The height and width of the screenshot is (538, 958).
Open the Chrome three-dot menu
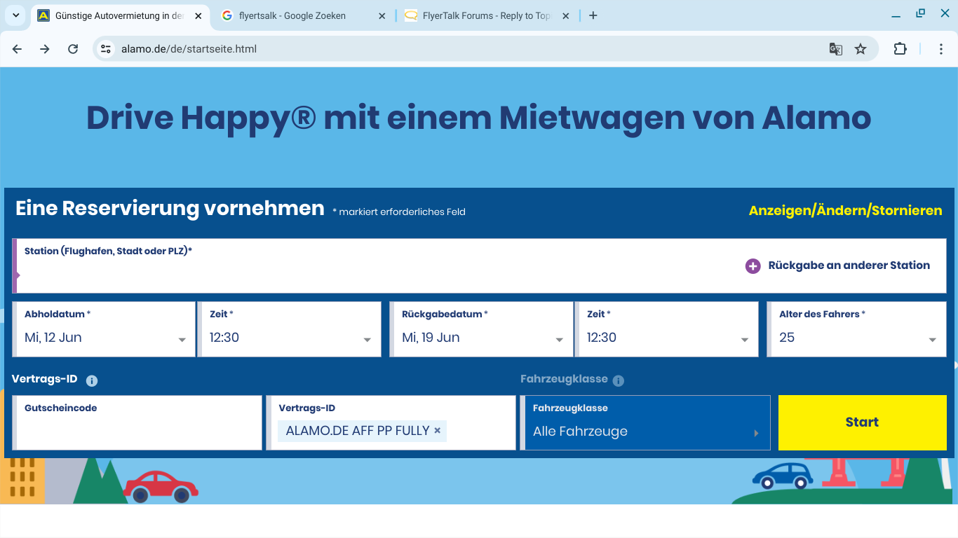pyautogui.click(x=941, y=49)
